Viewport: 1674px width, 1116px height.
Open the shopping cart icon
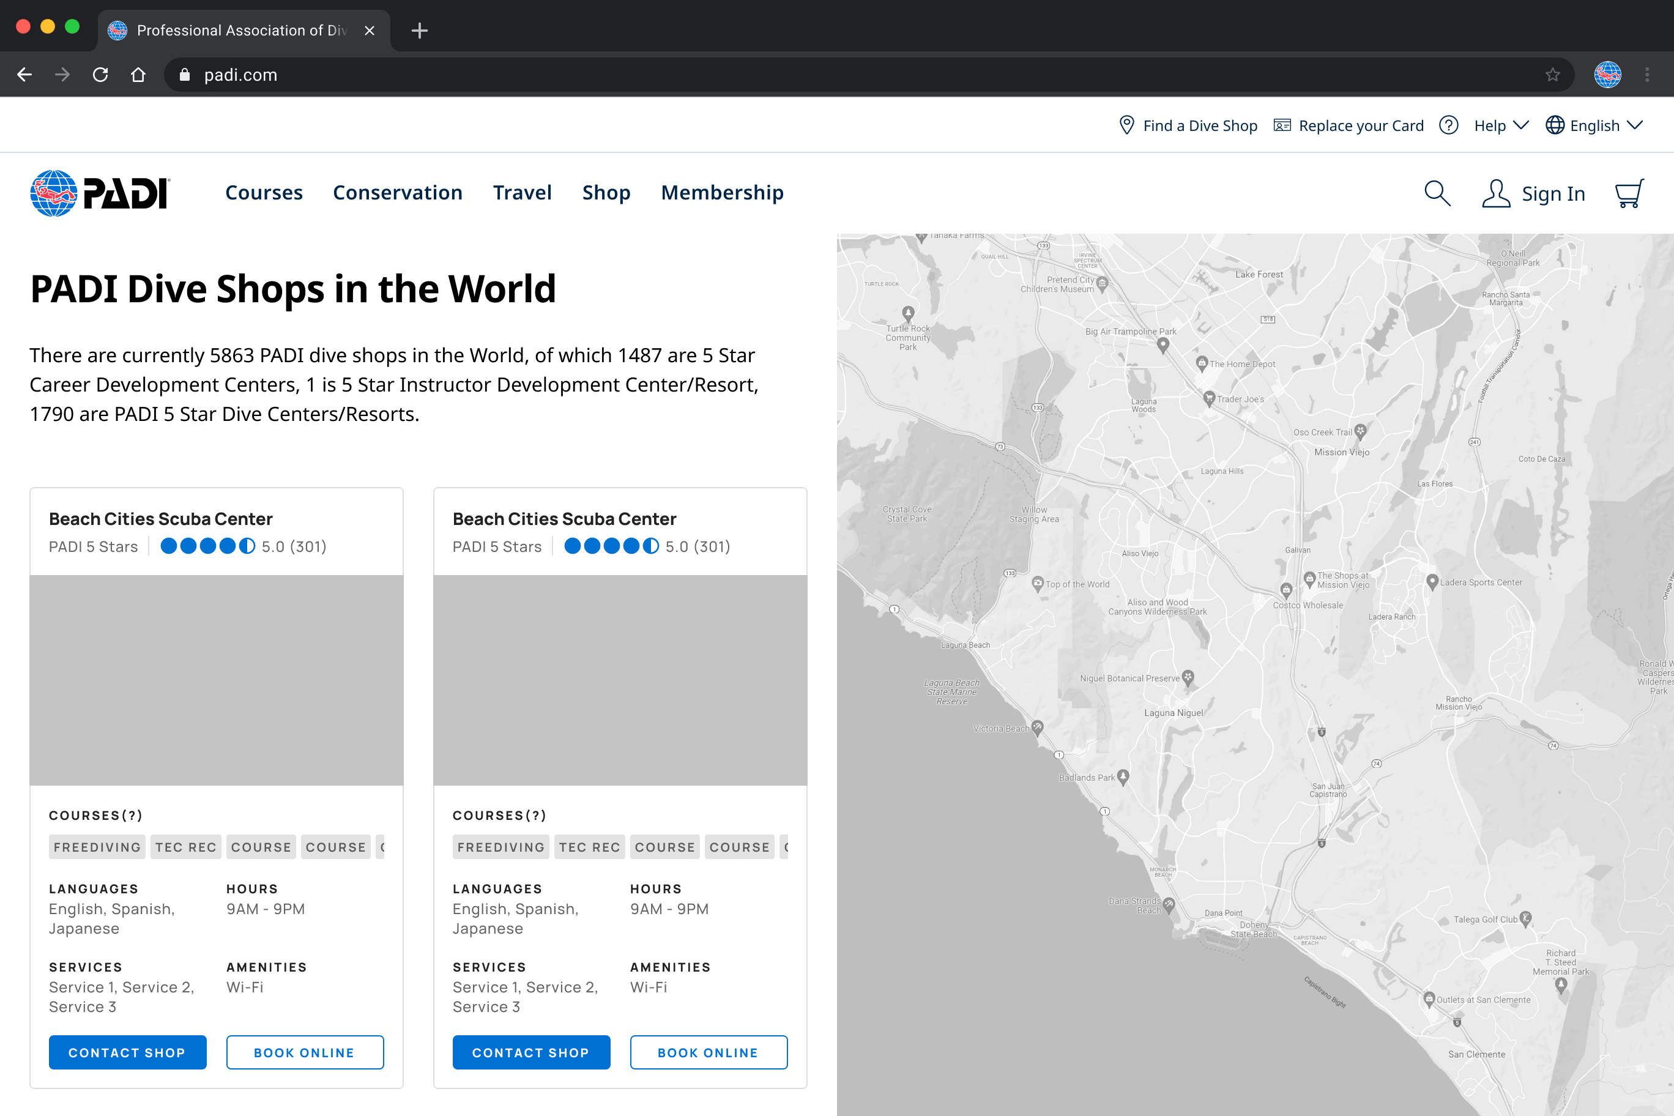tap(1629, 193)
